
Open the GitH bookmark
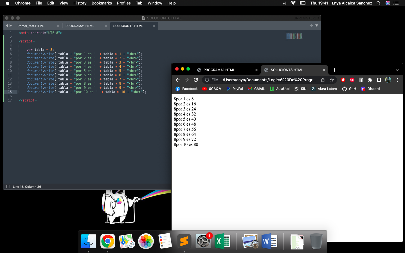pyautogui.click(x=349, y=89)
